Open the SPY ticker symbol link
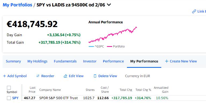 click(x=15, y=98)
